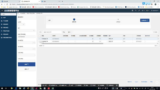Click the blue search button in query panel
This screenshot has height=90, width=160.
(x=27, y=64)
